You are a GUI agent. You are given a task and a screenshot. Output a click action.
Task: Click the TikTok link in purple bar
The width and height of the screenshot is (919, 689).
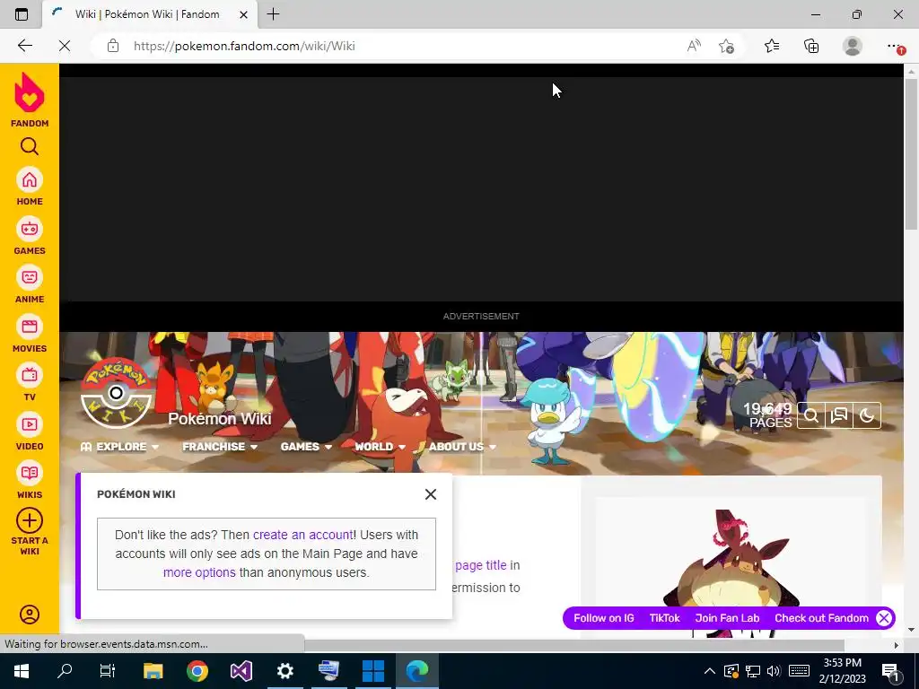coord(665,618)
